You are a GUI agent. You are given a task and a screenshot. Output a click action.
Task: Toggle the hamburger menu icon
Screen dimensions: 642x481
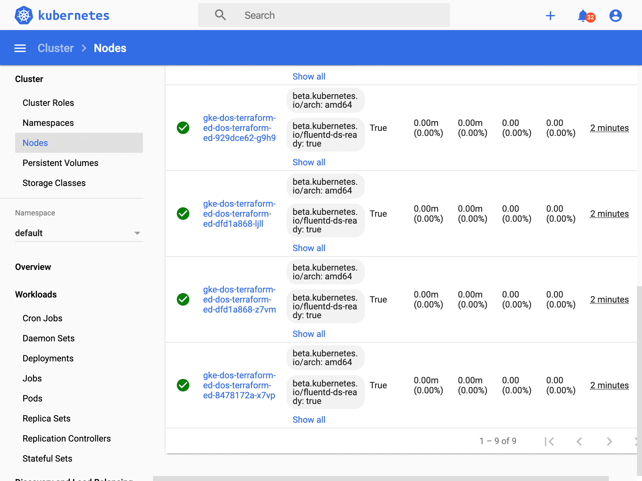click(20, 48)
